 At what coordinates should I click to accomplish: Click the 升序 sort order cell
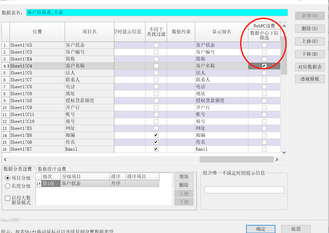118,183
